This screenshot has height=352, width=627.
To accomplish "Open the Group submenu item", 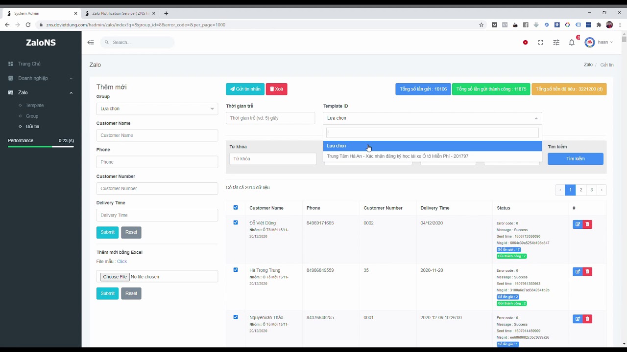I will 32,116.
